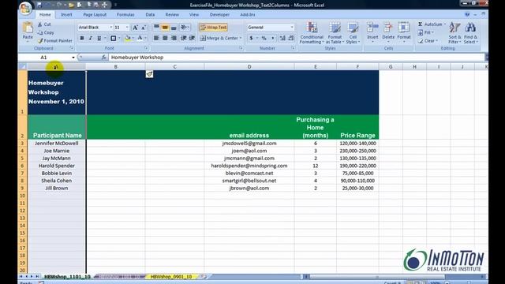The image size is (505, 284).
Task: Click the horizontal scrollbar at the bottom
Action: tap(377, 277)
